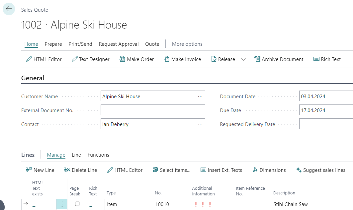The height and width of the screenshot is (210, 353).
Task: Click More options link
Action: tap(187, 44)
